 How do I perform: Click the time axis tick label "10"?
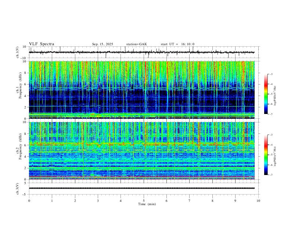click(x=258, y=201)
